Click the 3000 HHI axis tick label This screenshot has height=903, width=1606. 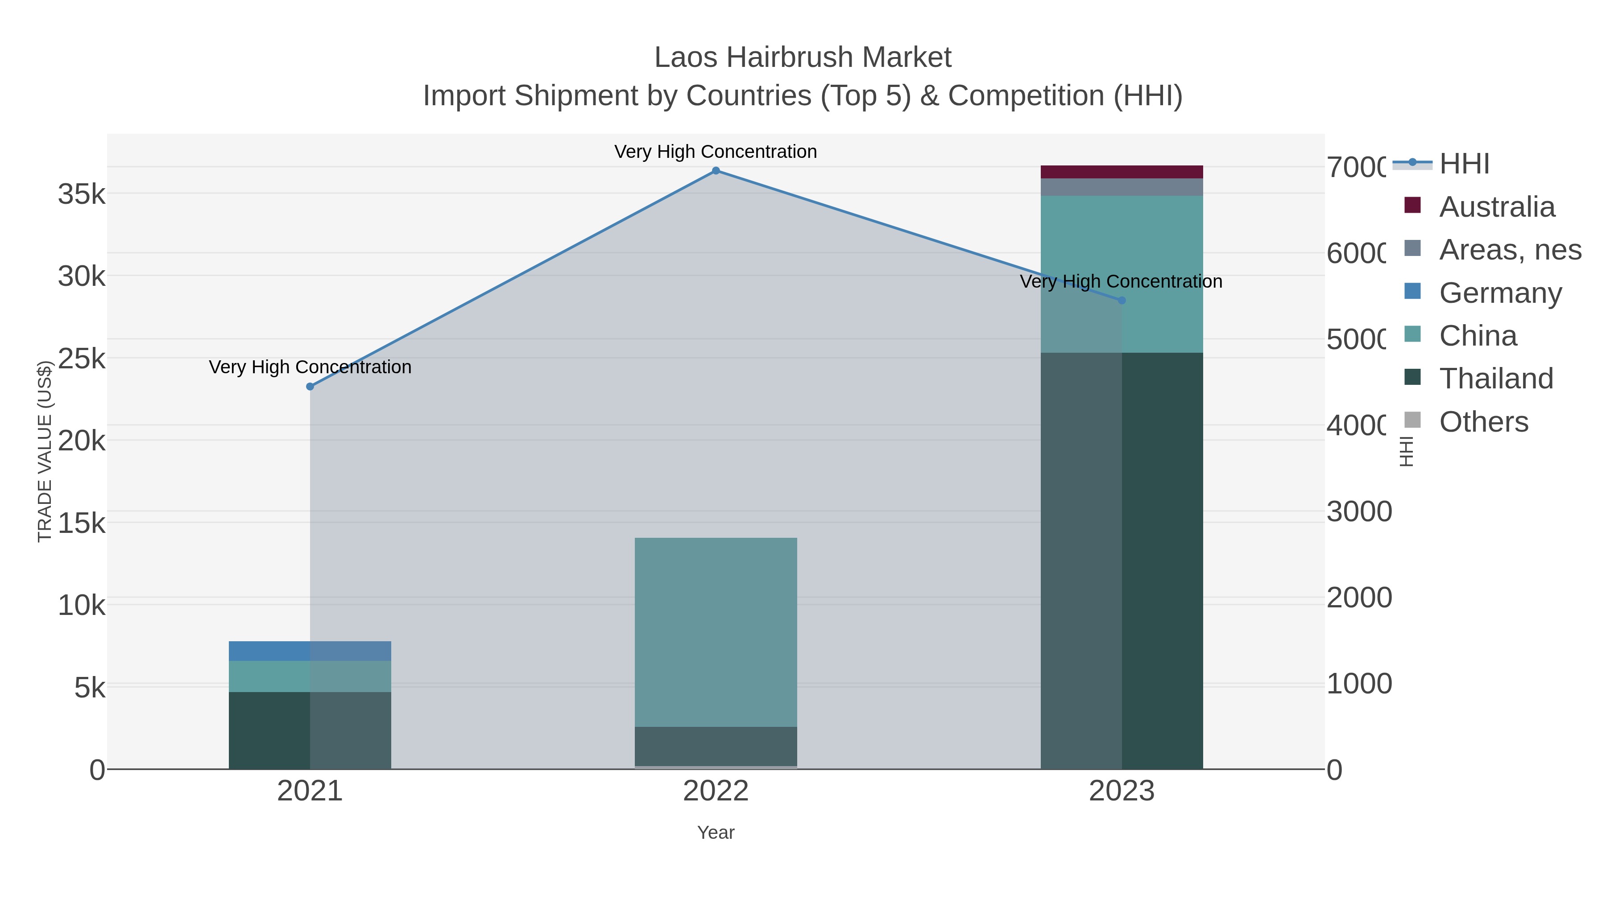coord(1359,511)
